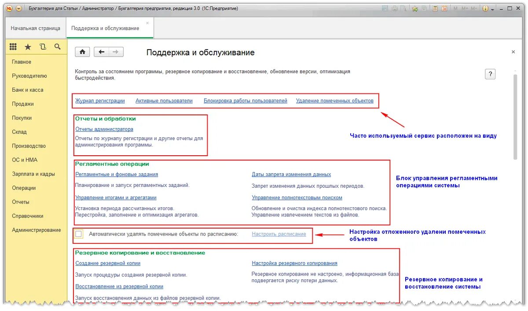
Task: Click the Регламентные операции section heading
Action: tap(112, 164)
